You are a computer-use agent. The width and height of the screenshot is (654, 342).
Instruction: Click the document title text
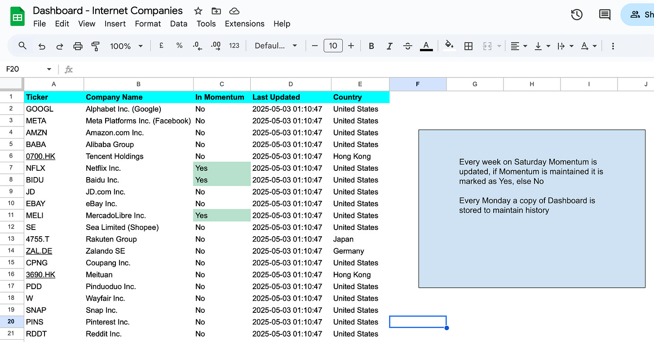pyautogui.click(x=108, y=11)
